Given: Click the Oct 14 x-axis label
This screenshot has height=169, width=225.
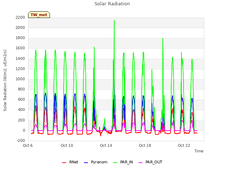Looking at the screenshot, I should tap(106, 145).
